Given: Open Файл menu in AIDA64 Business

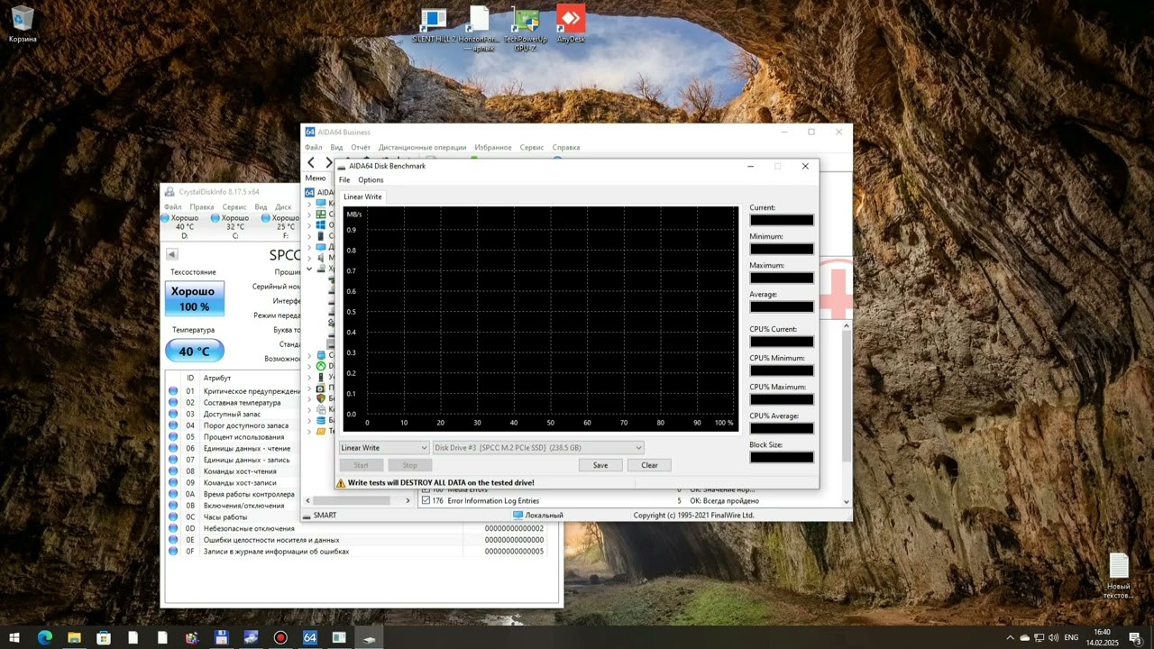Looking at the screenshot, I should click(x=313, y=147).
